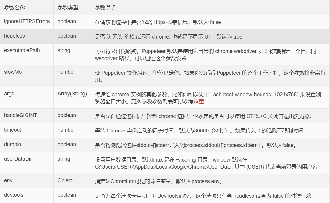The width and height of the screenshot is (330, 203).
Task: Select the env parameter name cell
Action: (x=9, y=180)
